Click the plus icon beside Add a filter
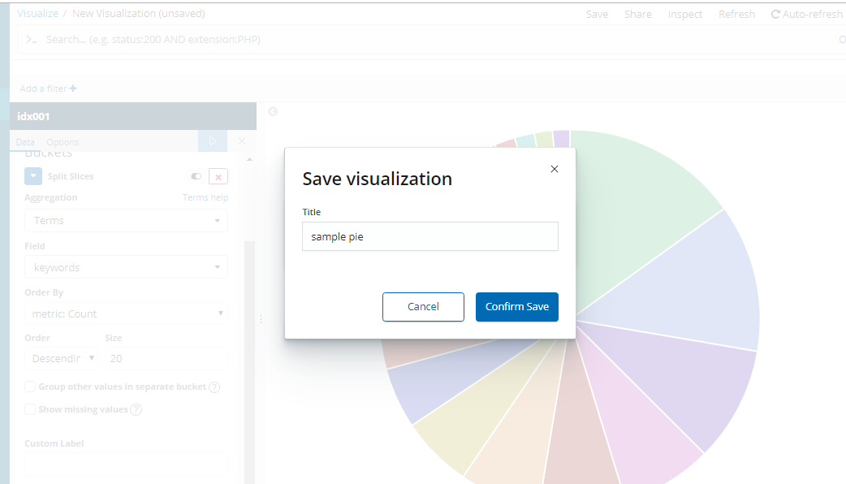Image resolution: width=846 pixels, height=484 pixels. (73, 88)
